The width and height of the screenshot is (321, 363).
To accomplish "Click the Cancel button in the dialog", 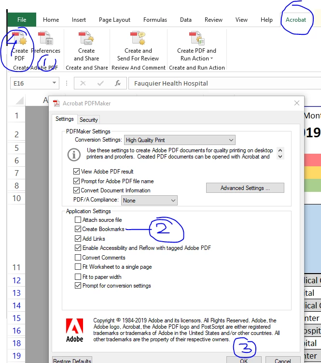I will coord(282,360).
